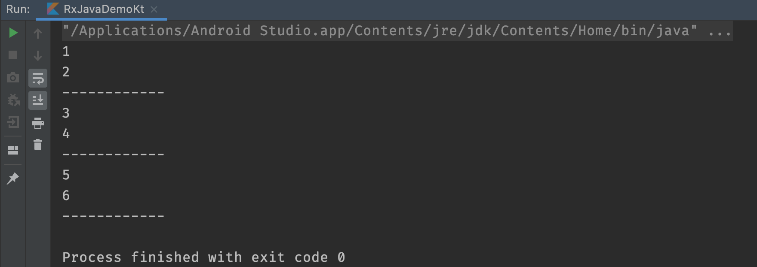Toggle scroll to the end option
Viewport: 757px width, 267px height.
[x=38, y=101]
